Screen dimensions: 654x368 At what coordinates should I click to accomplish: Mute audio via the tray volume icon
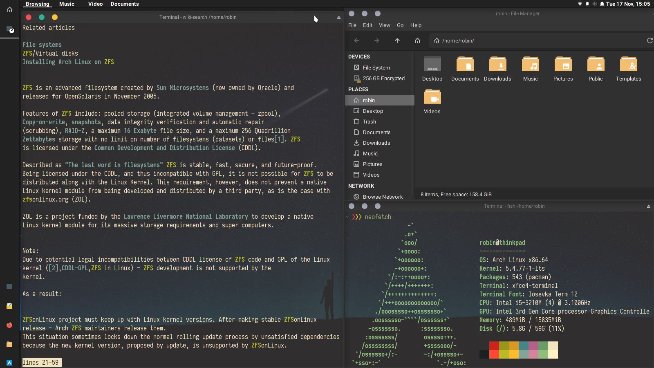click(594, 4)
